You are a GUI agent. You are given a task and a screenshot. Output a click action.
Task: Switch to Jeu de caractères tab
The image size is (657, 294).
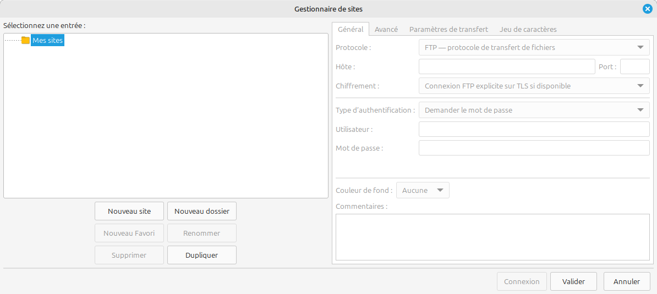(528, 30)
